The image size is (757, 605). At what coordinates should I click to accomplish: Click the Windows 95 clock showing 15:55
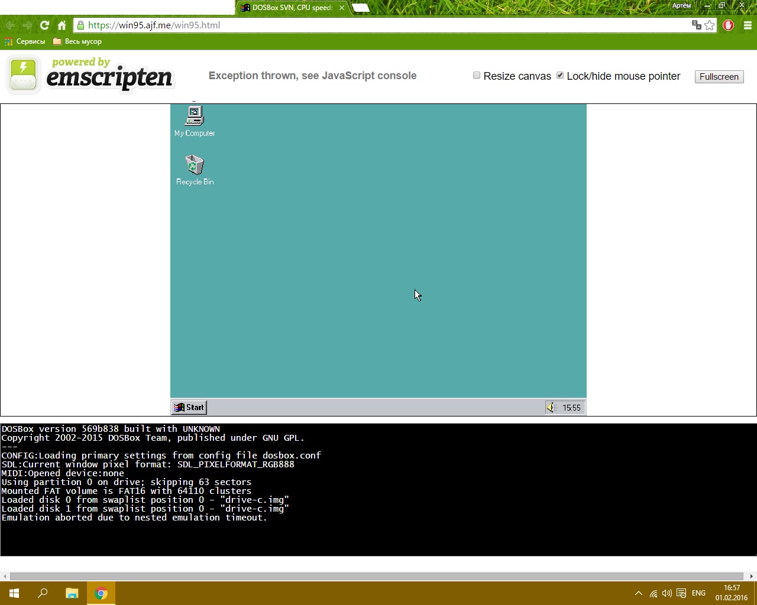[x=571, y=408]
